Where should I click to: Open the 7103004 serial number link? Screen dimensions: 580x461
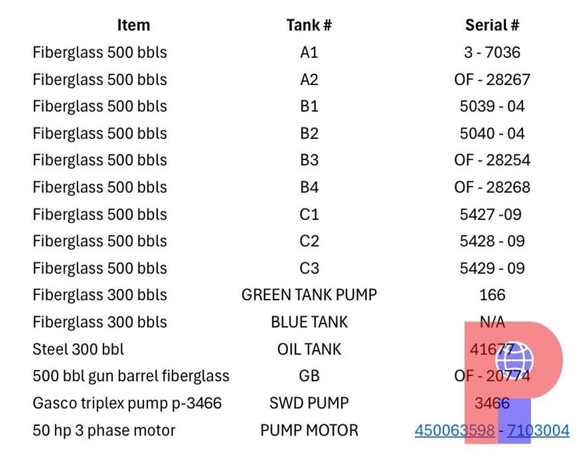538,430
